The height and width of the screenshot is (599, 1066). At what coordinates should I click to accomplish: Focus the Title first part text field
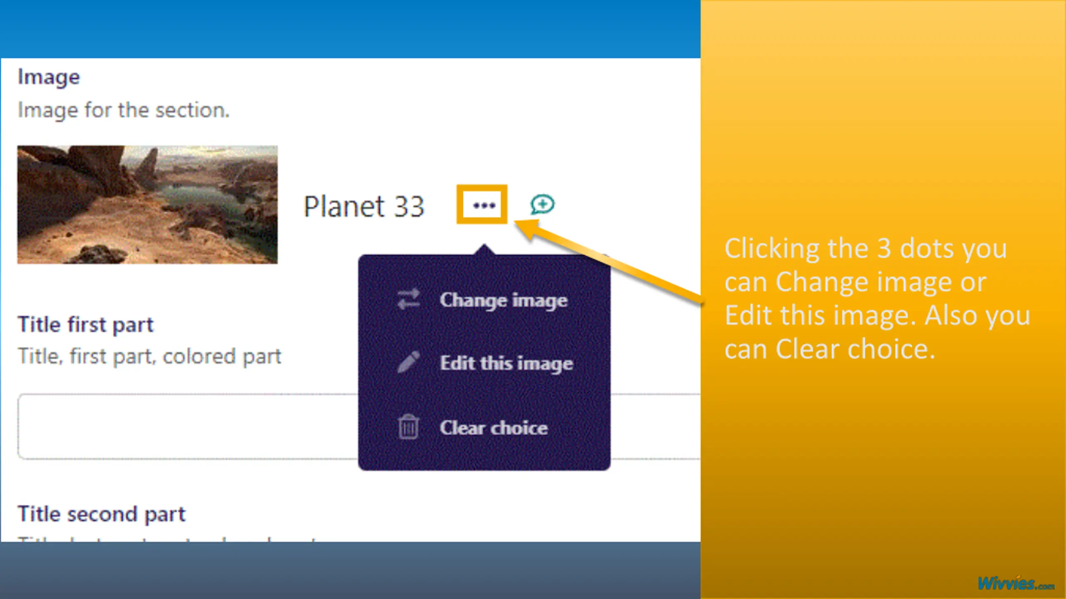[x=187, y=426]
